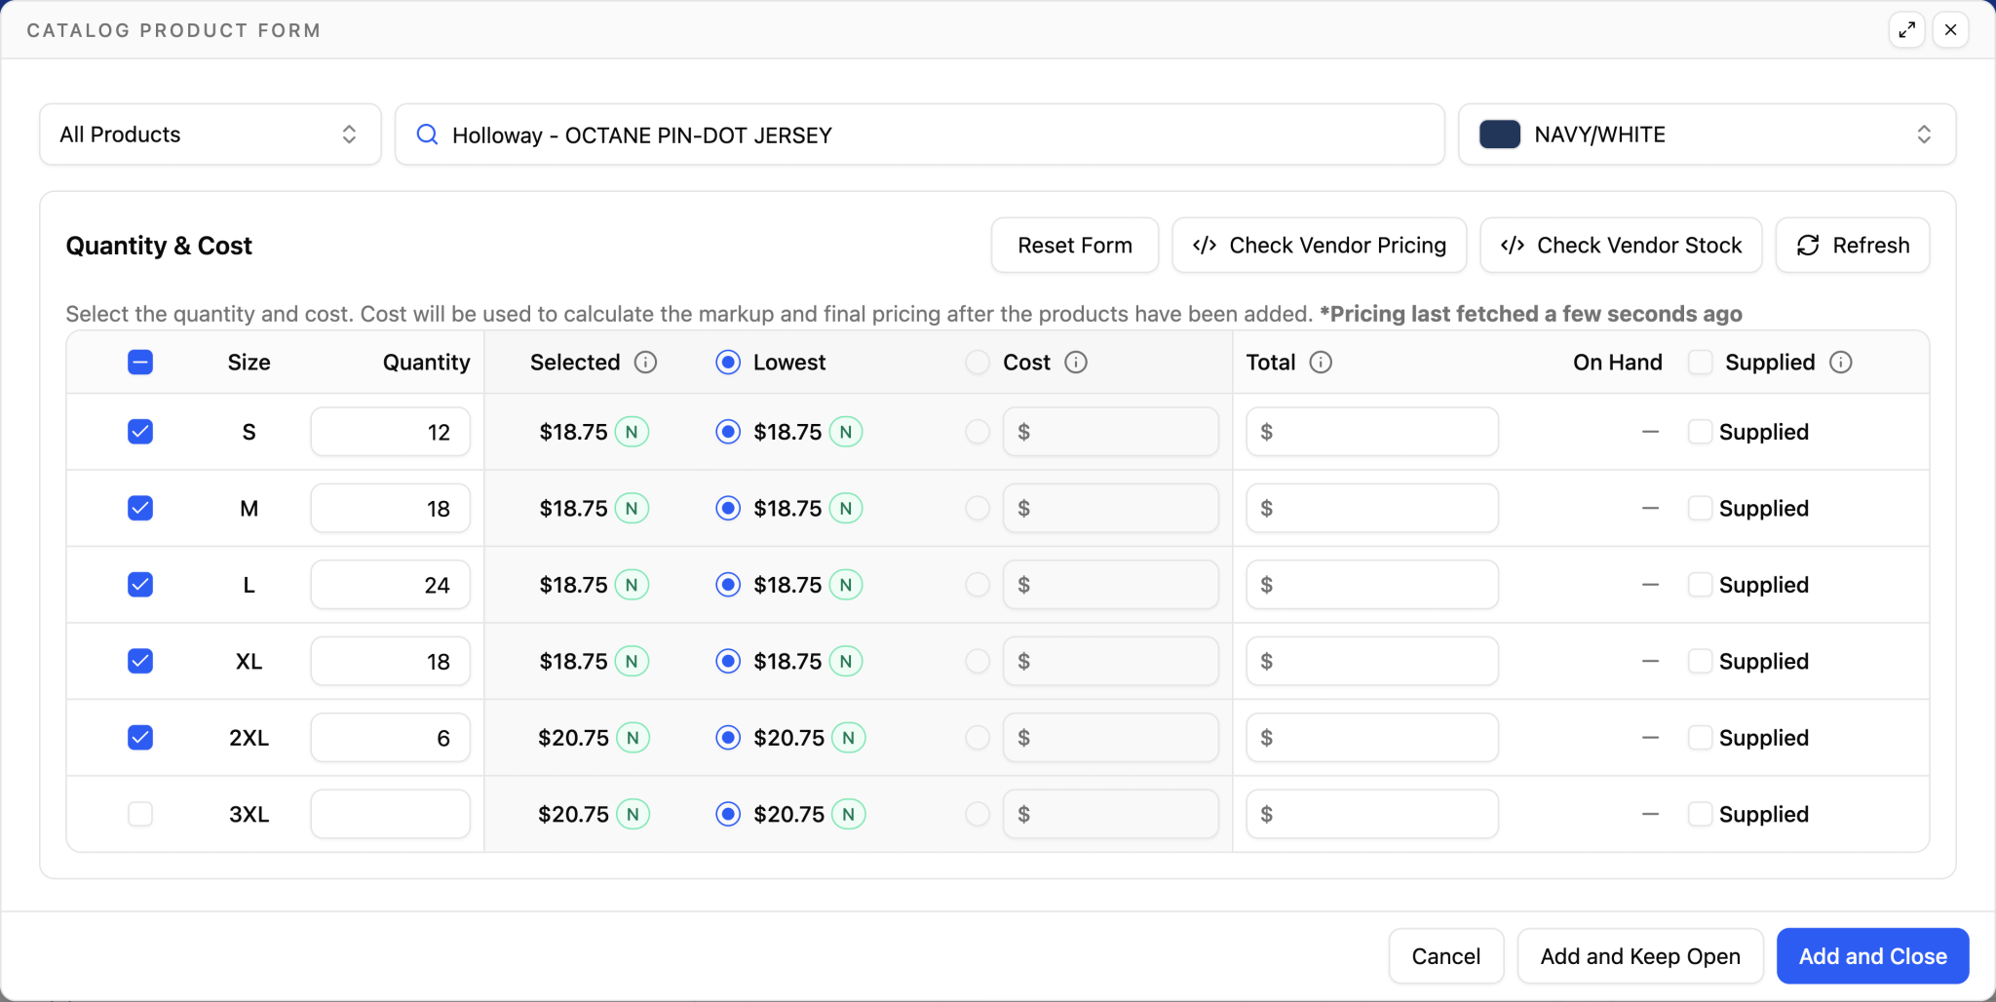Click the N badge beside S selected price
Screen dimensions: 1996x1002
(632, 432)
